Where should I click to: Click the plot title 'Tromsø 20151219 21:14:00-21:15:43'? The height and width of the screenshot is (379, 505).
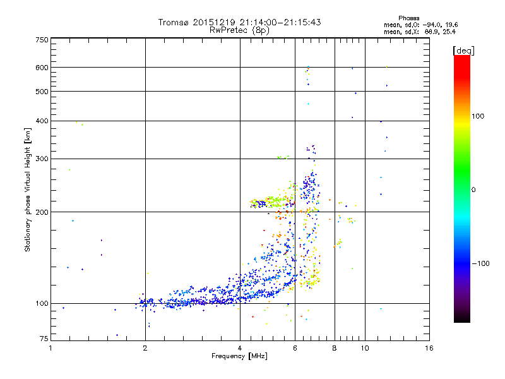[239, 22]
